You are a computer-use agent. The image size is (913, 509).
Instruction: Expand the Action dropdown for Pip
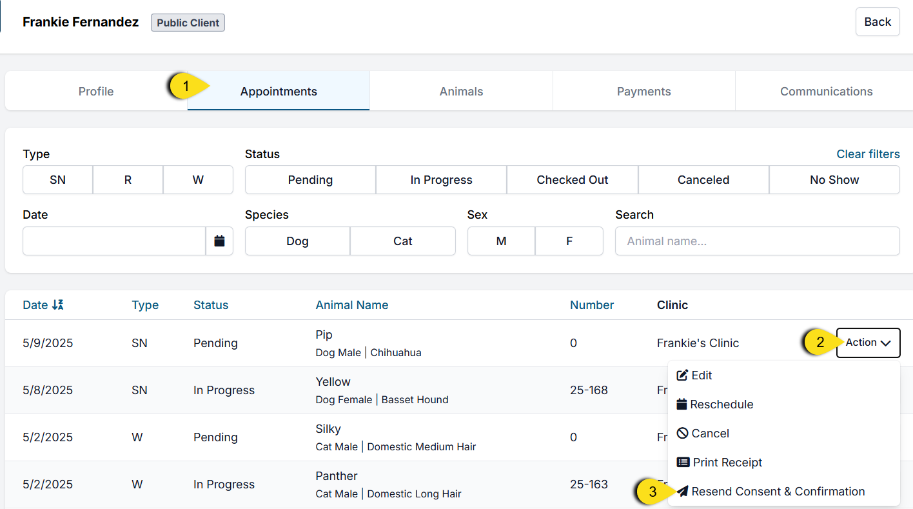[868, 343]
